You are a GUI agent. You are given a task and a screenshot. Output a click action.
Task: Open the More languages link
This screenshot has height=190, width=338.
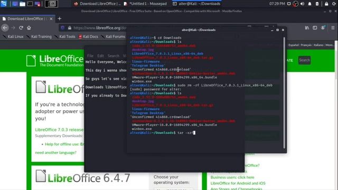point(329,45)
